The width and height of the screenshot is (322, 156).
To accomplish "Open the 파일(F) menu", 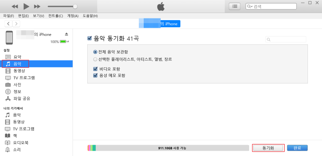I will 8,16.
